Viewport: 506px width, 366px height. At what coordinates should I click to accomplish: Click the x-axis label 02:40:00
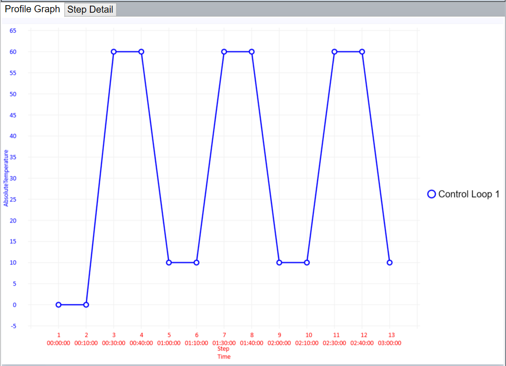coord(362,343)
